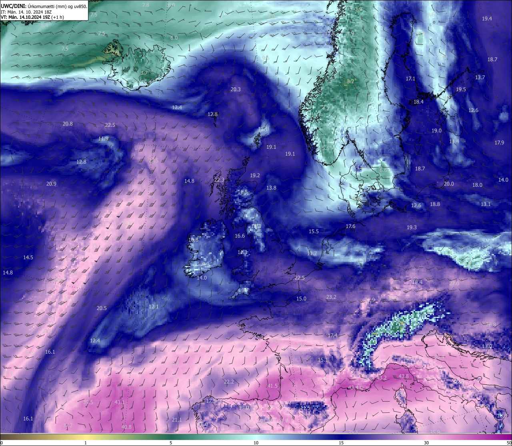Click the 6.6 value label
This screenshot has height=446, width=512.
coord(383,170)
